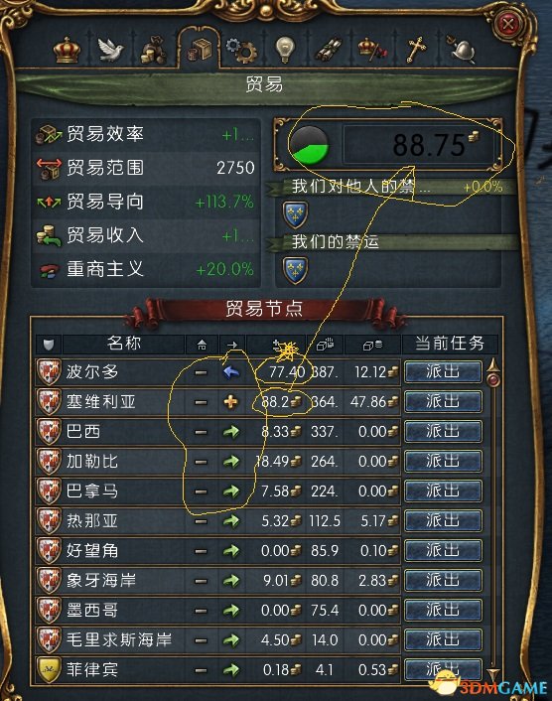
Task: Open the missions scroll tab
Action: click(329, 50)
